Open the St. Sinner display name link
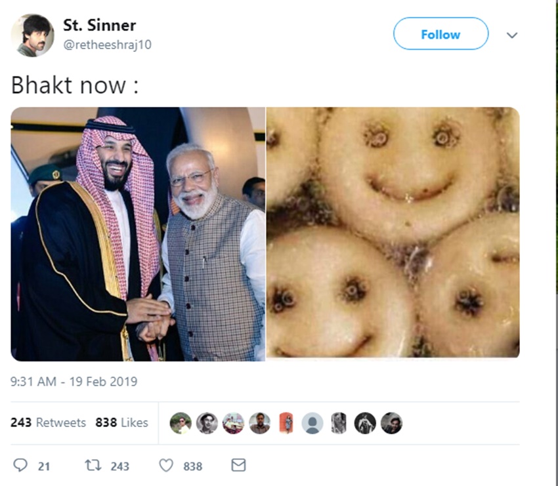This screenshot has height=486, width=558. [x=99, y=26]
